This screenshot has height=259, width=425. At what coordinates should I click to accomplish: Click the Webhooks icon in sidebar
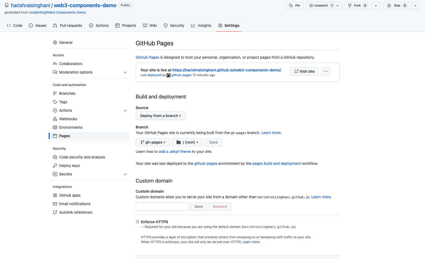tap(55, 119)
